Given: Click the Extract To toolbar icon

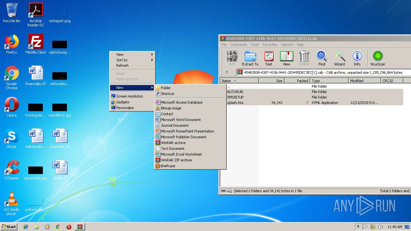Looking at the screenshot, I should [x=250, y=58].
